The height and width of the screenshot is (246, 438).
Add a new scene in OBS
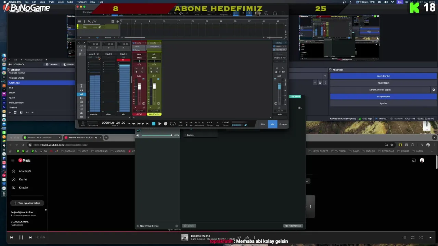[x=10, y=112]
